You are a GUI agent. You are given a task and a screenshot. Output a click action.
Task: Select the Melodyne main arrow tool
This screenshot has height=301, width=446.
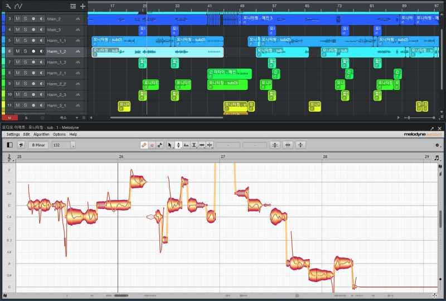tap(171, 145)
